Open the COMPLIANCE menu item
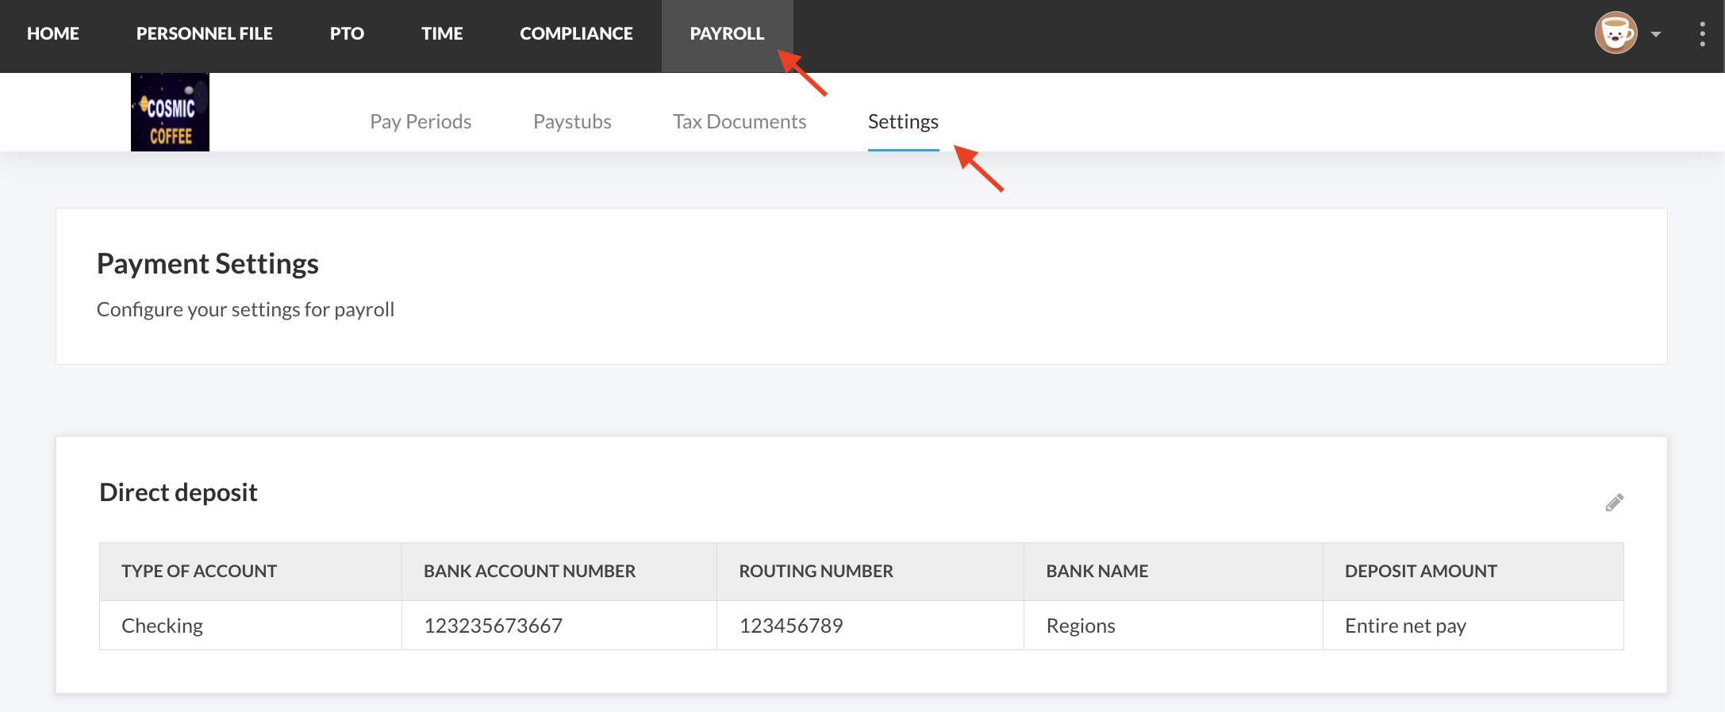This screenshot has width=1725, height=712. (576, 34)
